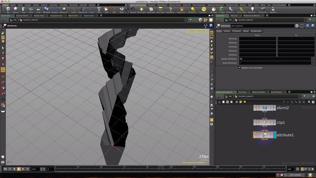Click the Switcher shelf tool
Viewport: 316px width, 178px height.
click(273, 10)
